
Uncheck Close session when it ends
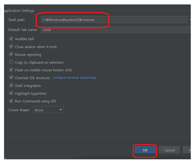[x=11, y=46]
